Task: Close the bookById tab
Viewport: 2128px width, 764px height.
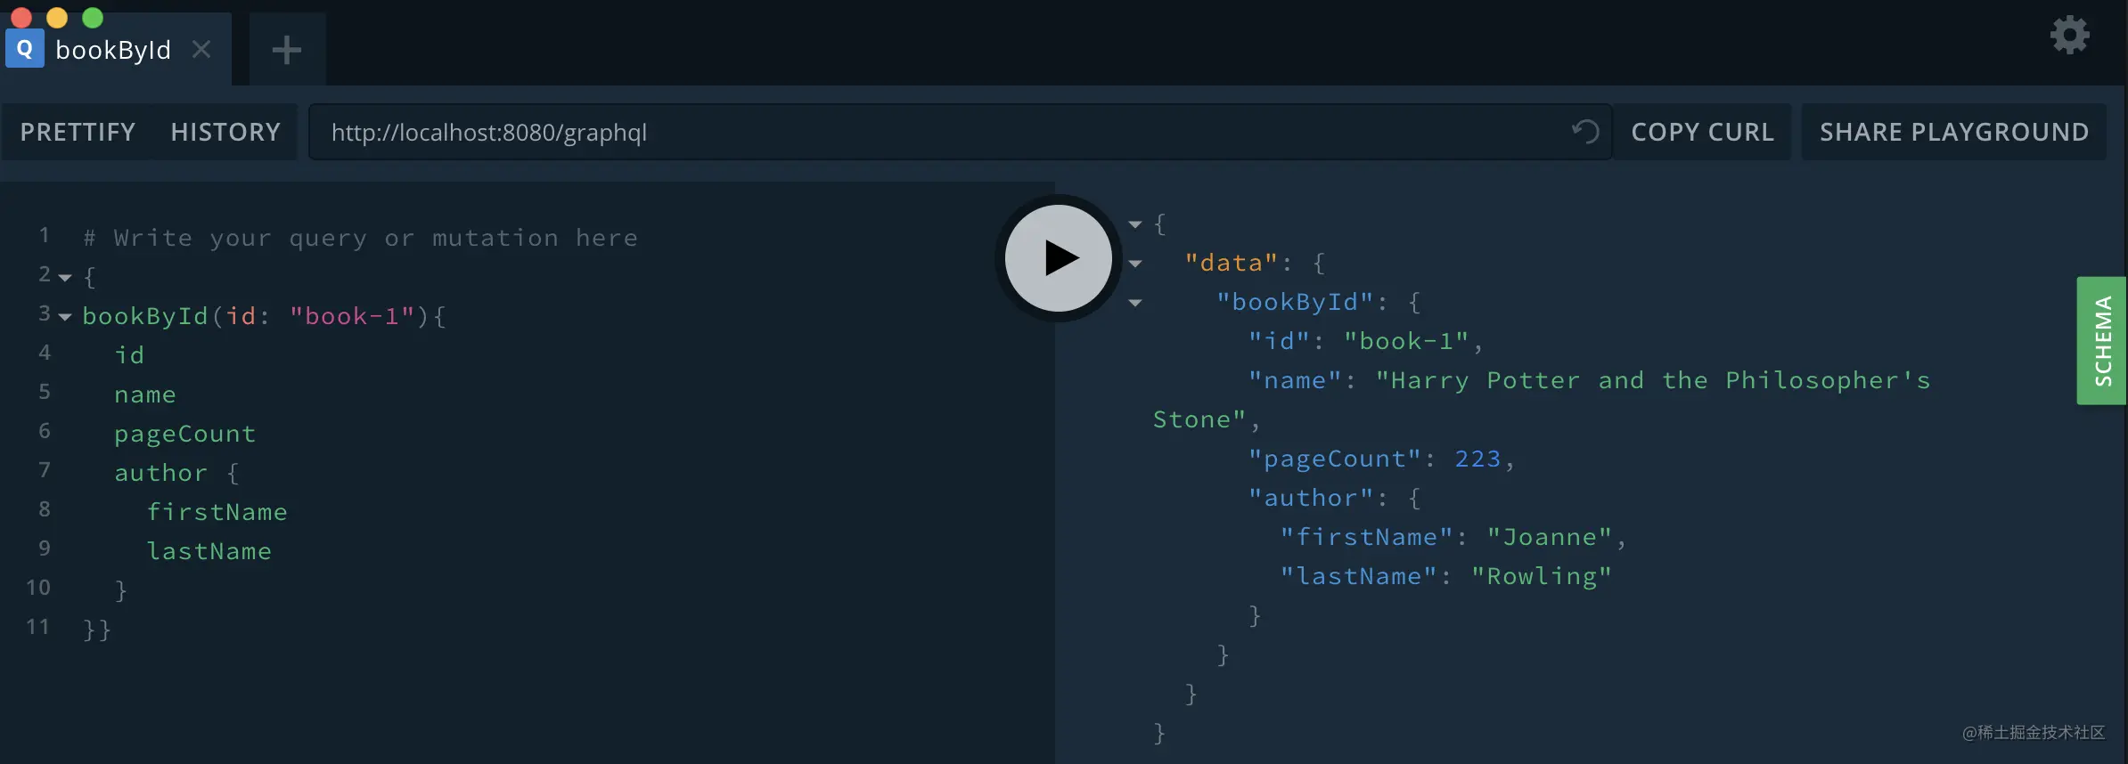Action: (201, 50)
